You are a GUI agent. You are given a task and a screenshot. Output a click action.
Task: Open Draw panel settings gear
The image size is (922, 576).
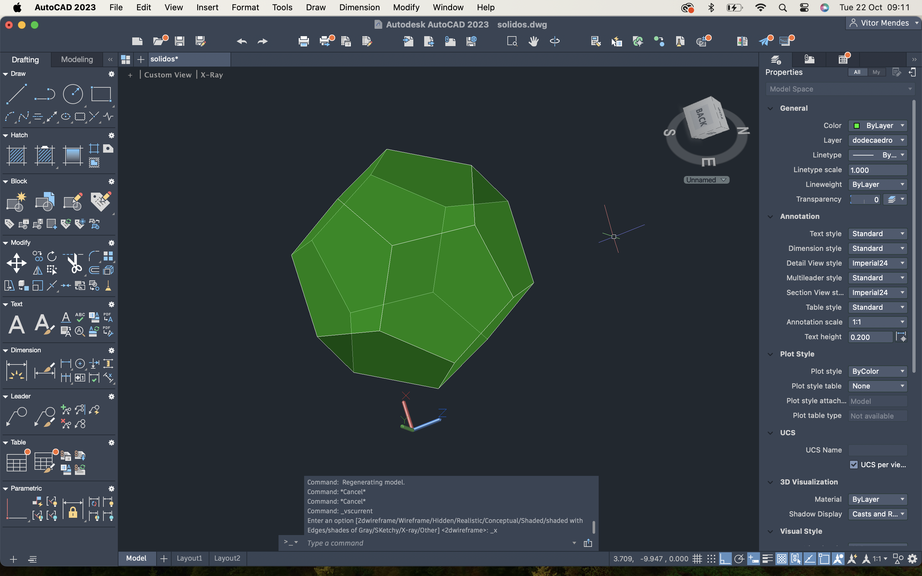111,74
